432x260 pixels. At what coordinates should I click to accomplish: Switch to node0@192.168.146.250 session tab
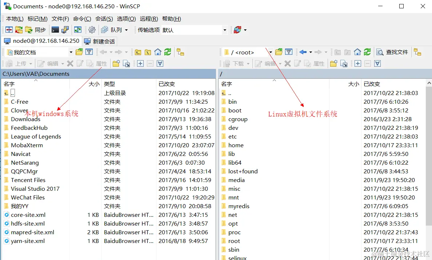click(41, 41)
